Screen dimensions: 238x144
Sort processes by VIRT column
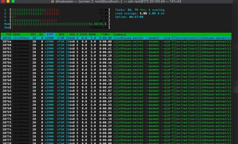[50, 35]
